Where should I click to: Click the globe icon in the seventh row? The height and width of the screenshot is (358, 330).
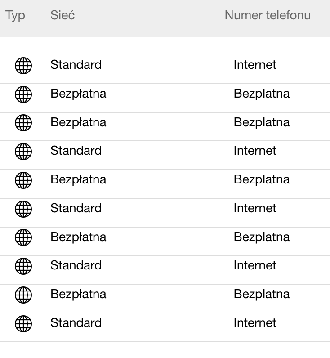(23, 237)
